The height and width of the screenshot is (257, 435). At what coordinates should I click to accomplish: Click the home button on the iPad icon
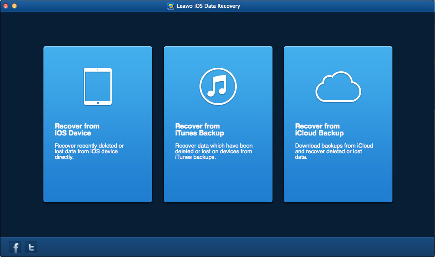[x=98, y=103]
